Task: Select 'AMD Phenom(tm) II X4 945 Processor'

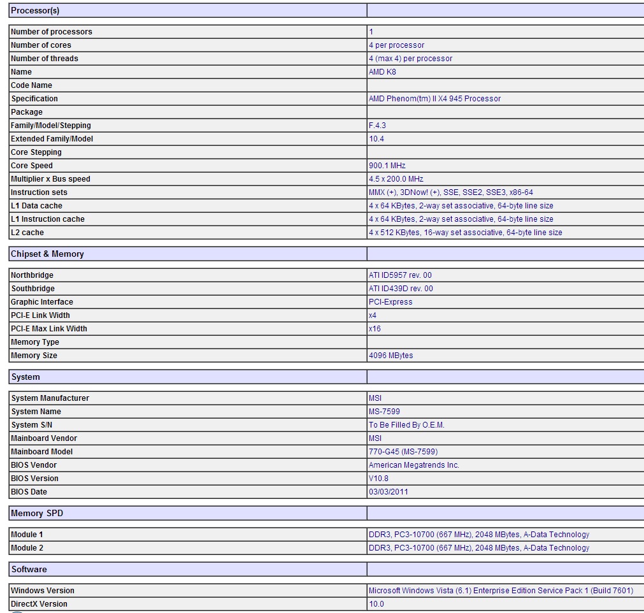Action: click(x=434, y=99)
